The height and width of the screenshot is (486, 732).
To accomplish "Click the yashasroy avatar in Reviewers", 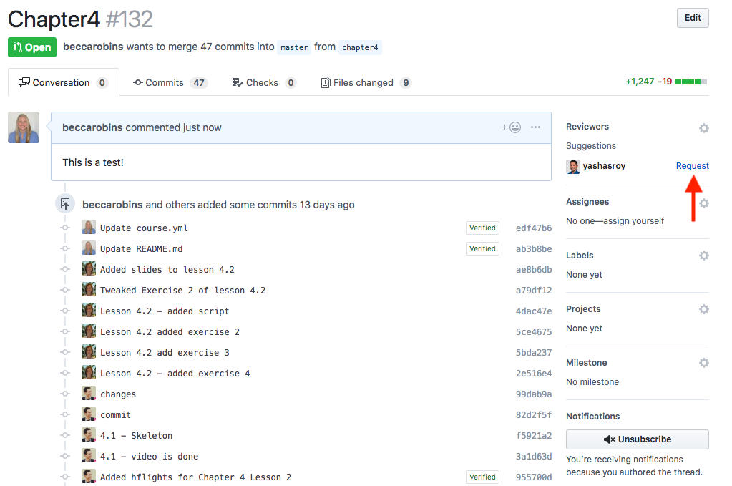I will coord(573,166).
